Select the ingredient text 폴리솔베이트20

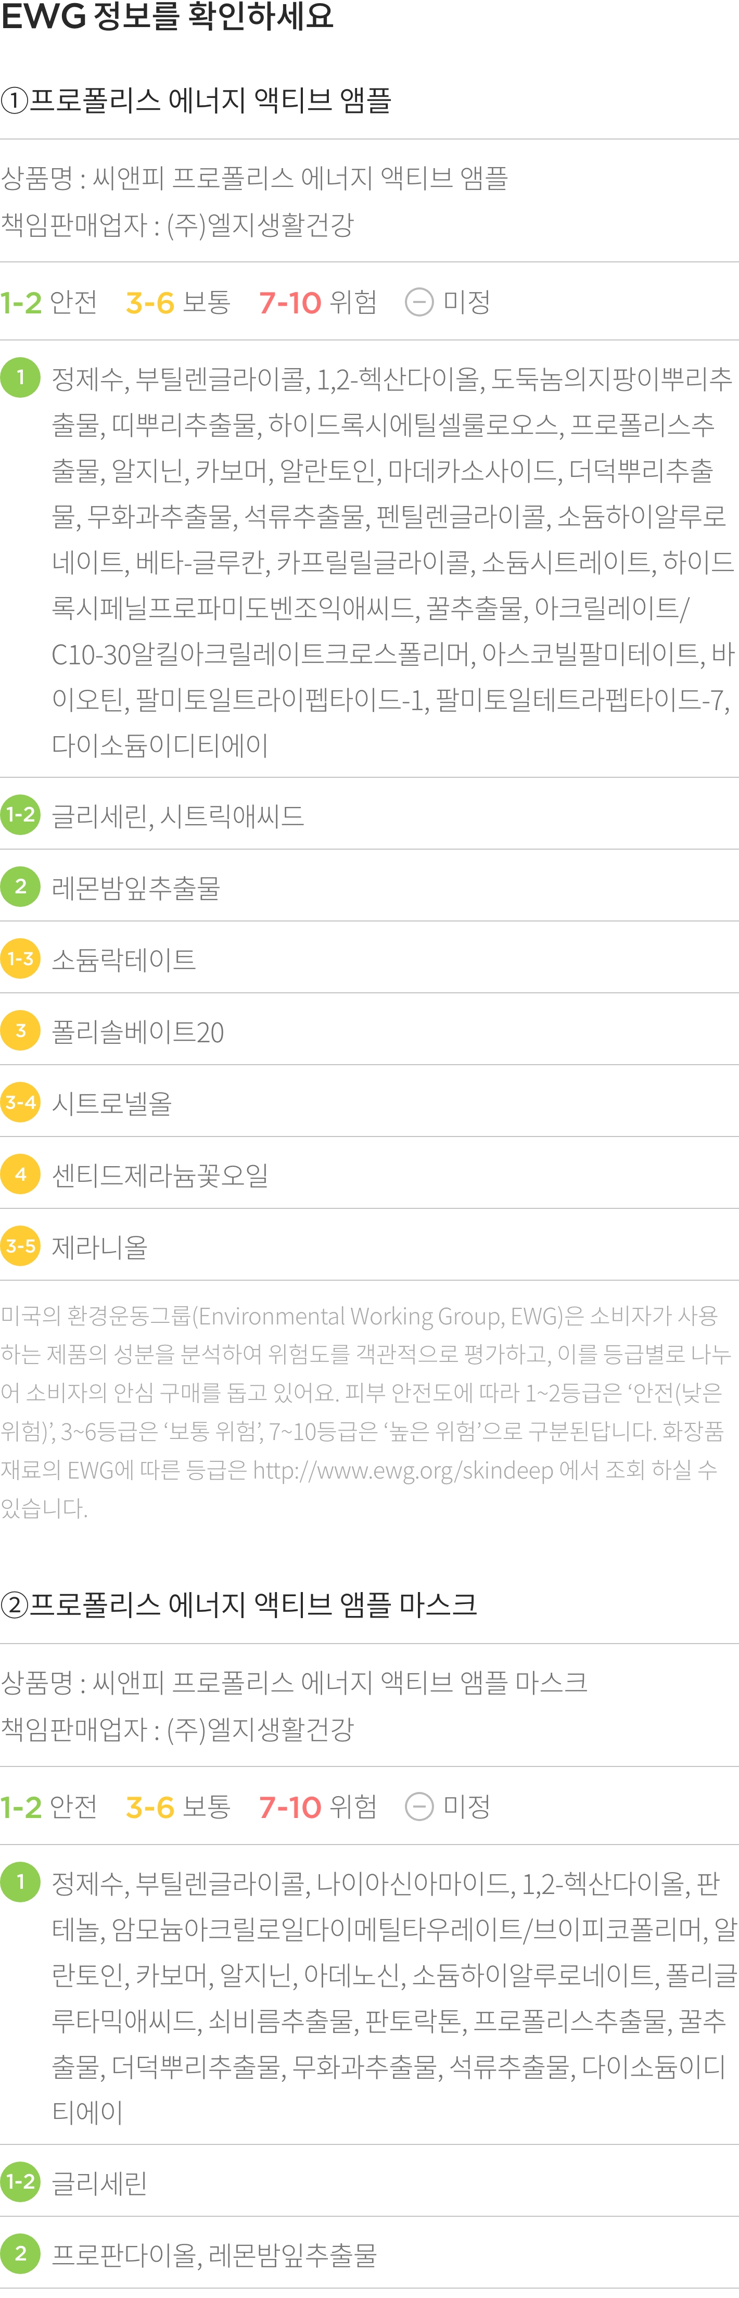point(138,1032)
